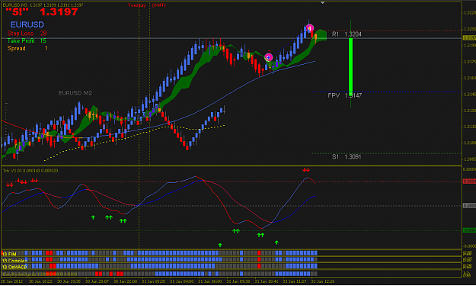Click the double red down arrows above the oscillator peak
Image resolution: width=476 pixels, height=286 pixels.
306,170
